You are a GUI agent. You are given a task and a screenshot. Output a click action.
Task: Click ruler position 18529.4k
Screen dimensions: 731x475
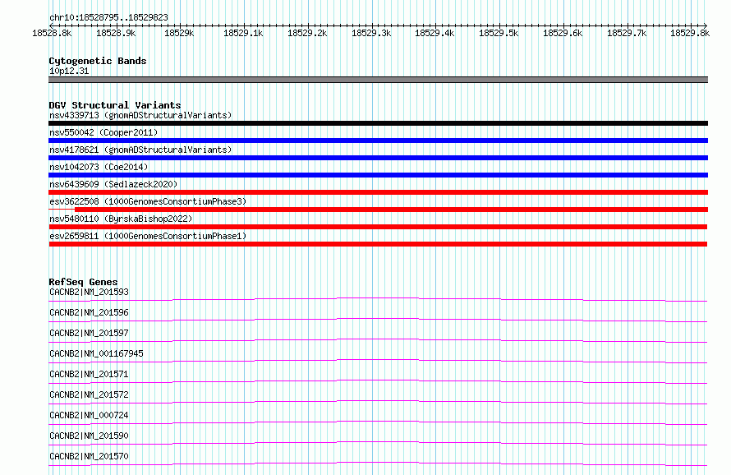click(435, 33)
